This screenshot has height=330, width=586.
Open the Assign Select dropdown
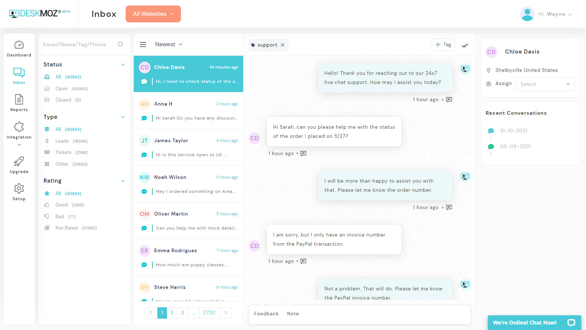(x=545, y=84)
